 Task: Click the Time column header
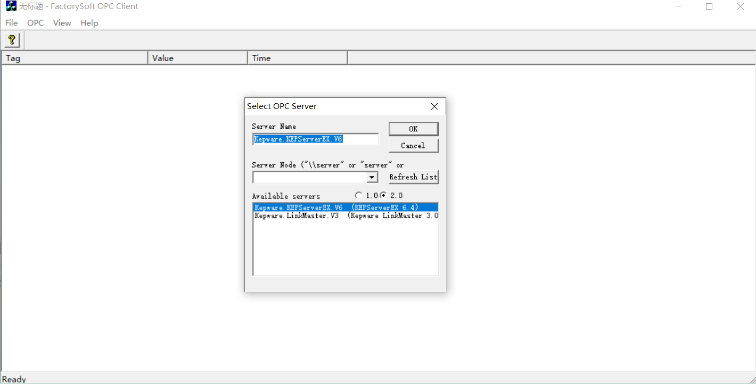point(298,58)
